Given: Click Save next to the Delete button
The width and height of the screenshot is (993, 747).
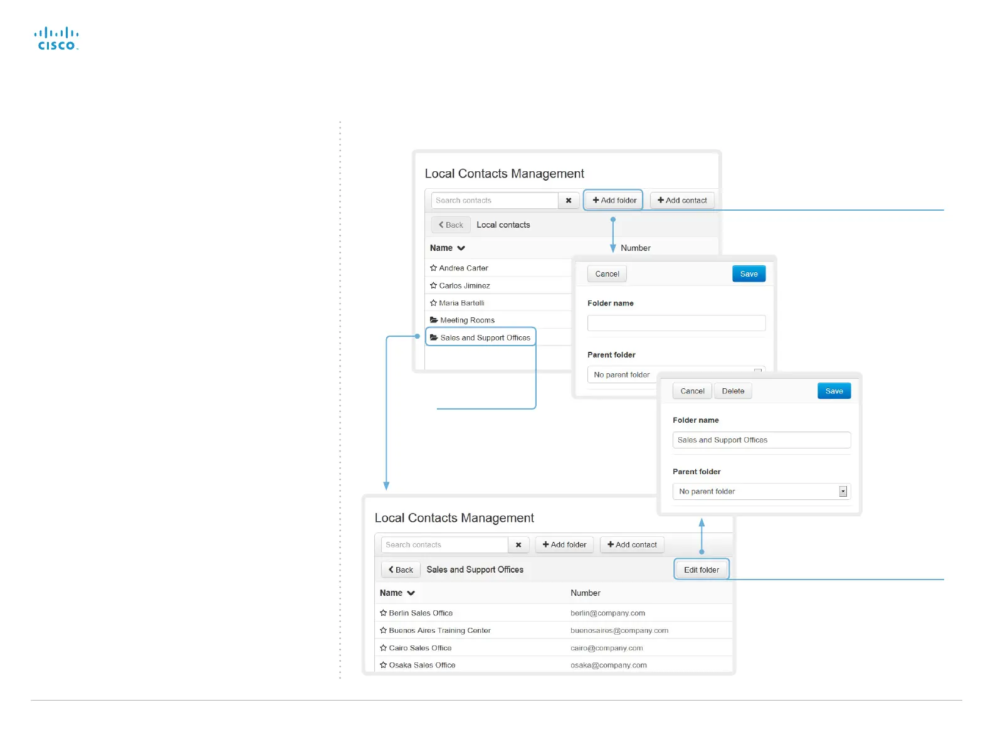Looking at the screenshot, I should pos(834,391).
